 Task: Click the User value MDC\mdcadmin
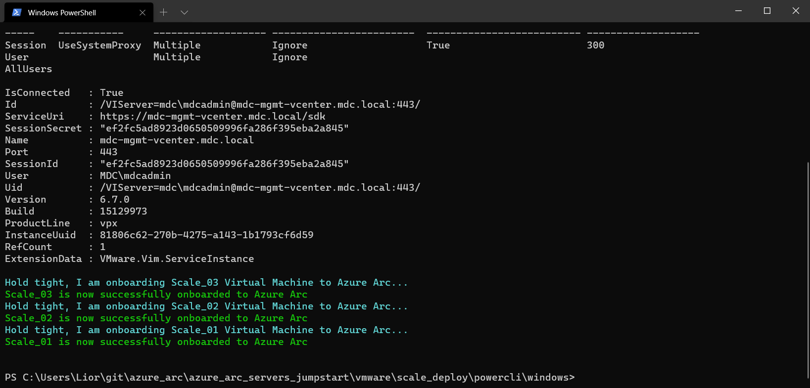click(135, 176)
